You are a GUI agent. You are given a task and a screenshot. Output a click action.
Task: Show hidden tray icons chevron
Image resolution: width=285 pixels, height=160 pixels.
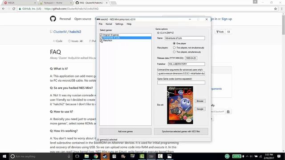pyautogui.click(x=247, y=156)
